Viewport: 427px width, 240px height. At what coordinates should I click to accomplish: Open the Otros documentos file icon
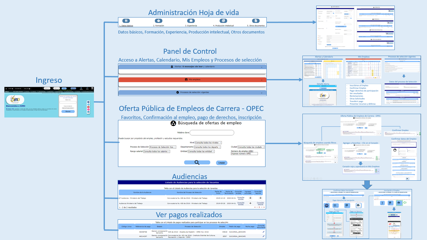pyautogui.click(x=256, y=21)
